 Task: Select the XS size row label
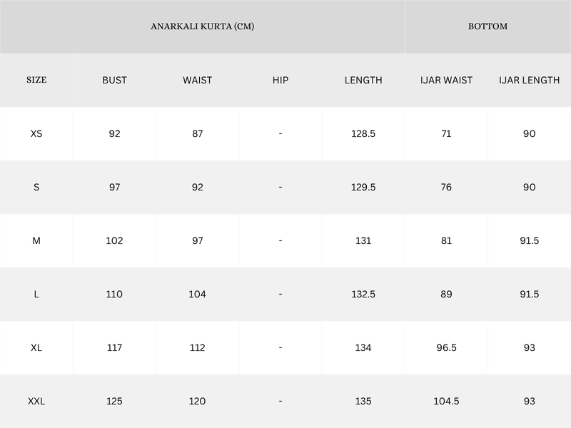tap(36, 133)
